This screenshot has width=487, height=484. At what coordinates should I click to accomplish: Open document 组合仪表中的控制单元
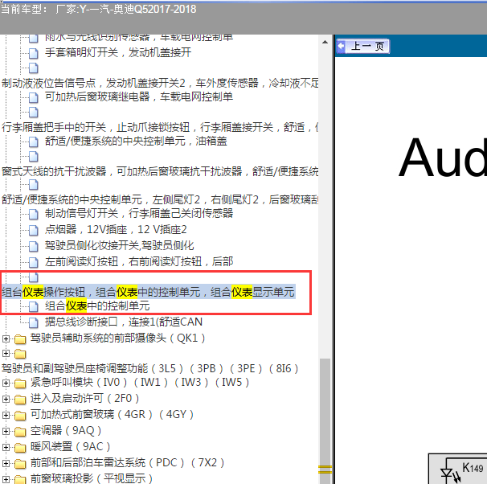[x=97, y=306]
